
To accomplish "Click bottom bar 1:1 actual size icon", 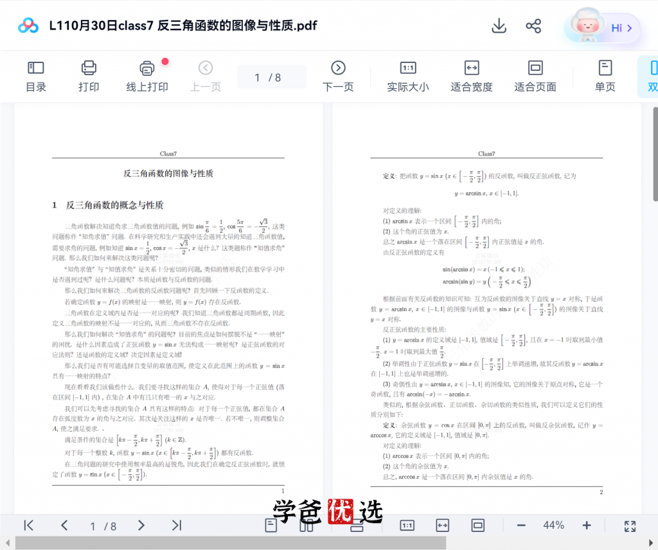I will pyautogui.click(x=407, y=525).
